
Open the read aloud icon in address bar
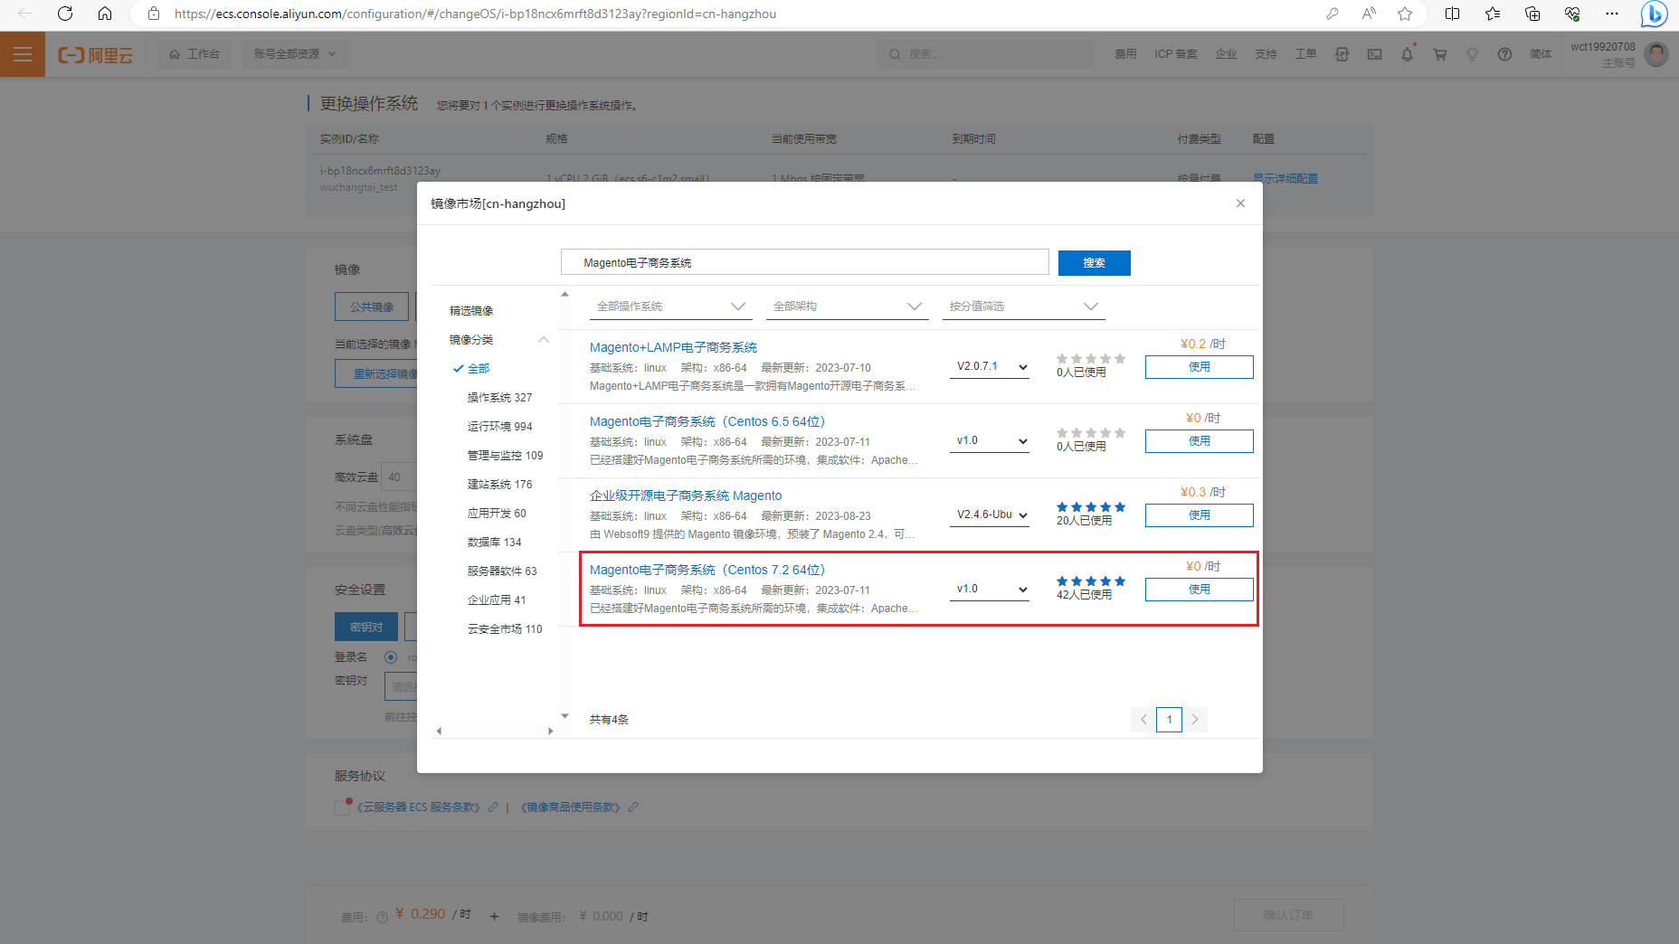coord(1369,14)
